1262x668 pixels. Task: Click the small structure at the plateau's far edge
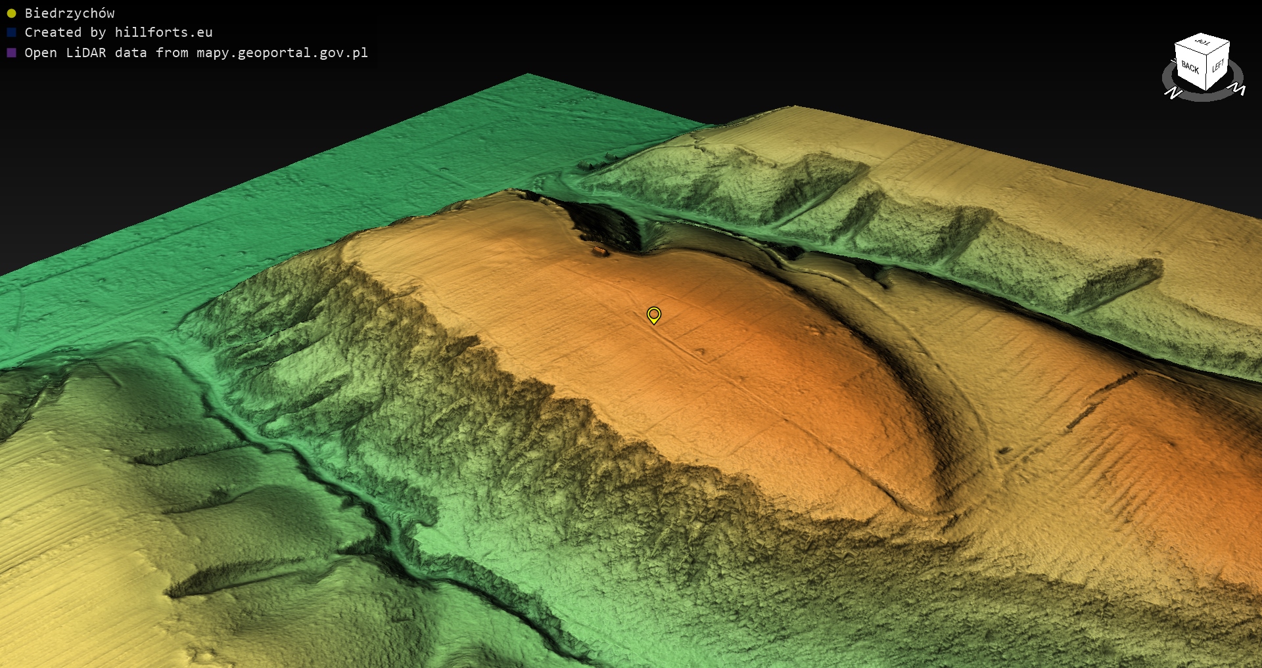point(599,250)
